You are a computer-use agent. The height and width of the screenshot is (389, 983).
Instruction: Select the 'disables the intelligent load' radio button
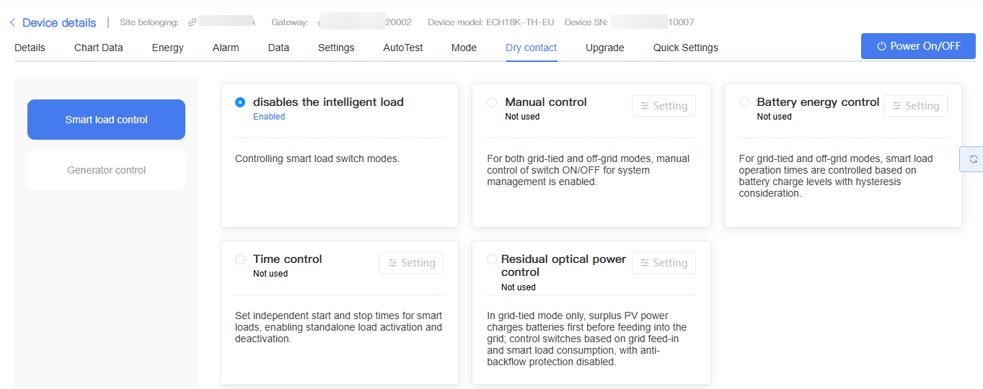point(240,102)
